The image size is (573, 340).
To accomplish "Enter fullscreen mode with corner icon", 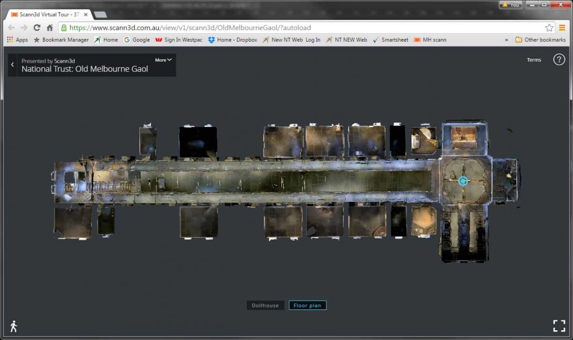I will click(559, 326).
